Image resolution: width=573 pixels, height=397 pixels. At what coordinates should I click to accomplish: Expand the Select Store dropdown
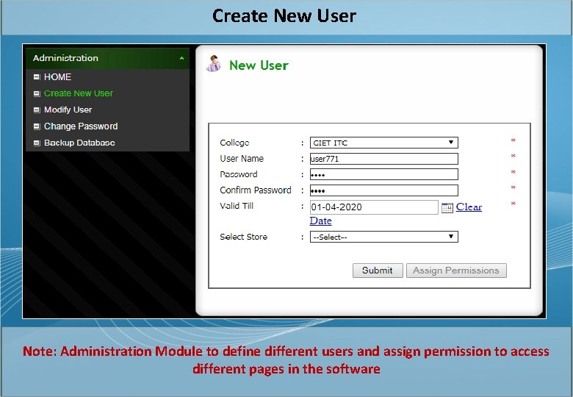click(383, 237)
